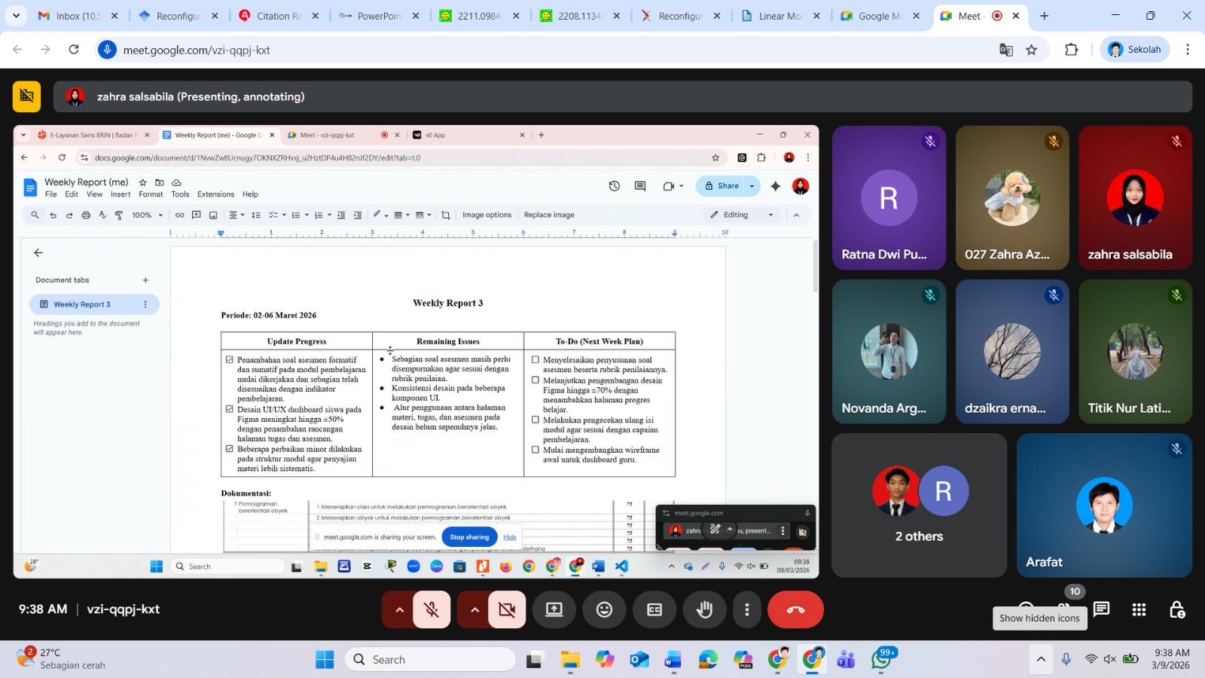Open the Chrome three-dot menu
This screenshot has width=1205, height=678.
1188,50
